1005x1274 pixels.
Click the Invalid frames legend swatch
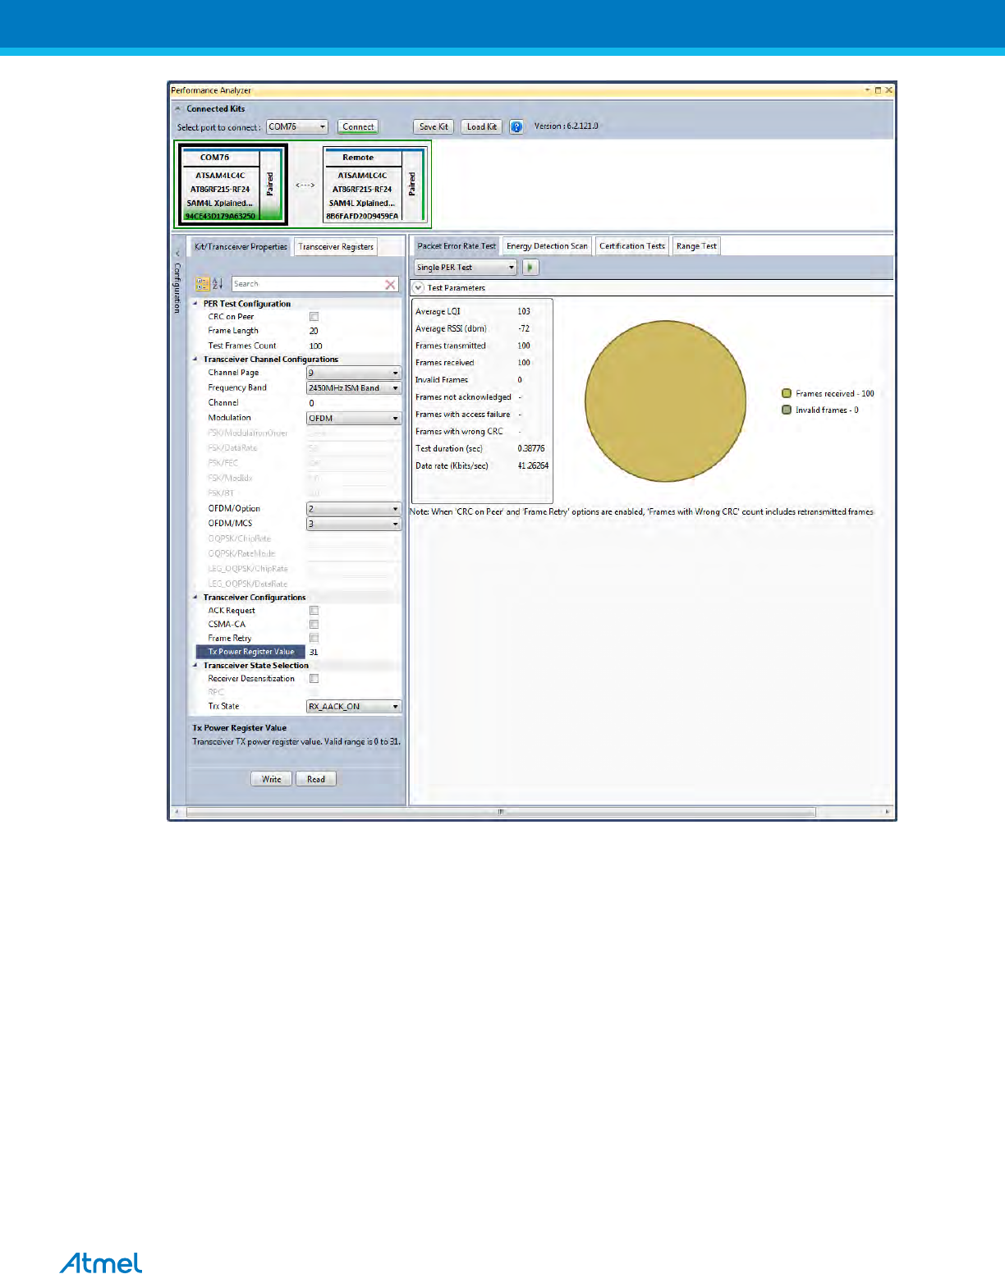(x=787, y=410)
